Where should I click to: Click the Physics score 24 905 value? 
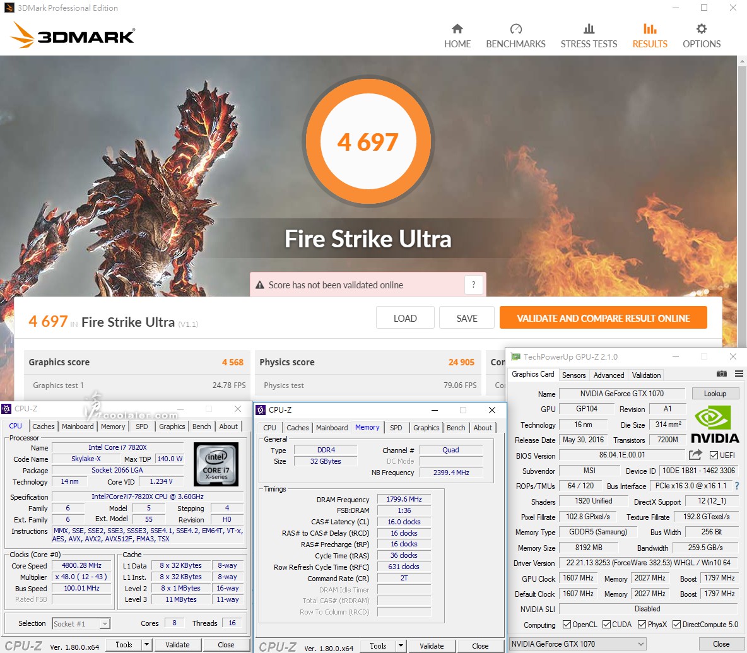(461, 362)
